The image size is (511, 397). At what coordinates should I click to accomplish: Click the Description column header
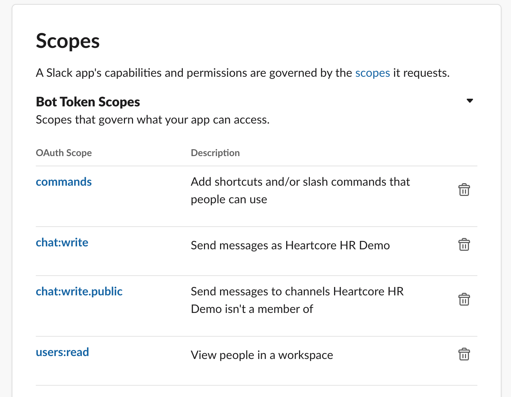click(215, 153)
